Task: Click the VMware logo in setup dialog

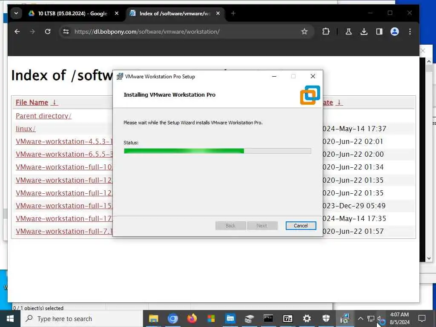Action: [x=310, y=95]
